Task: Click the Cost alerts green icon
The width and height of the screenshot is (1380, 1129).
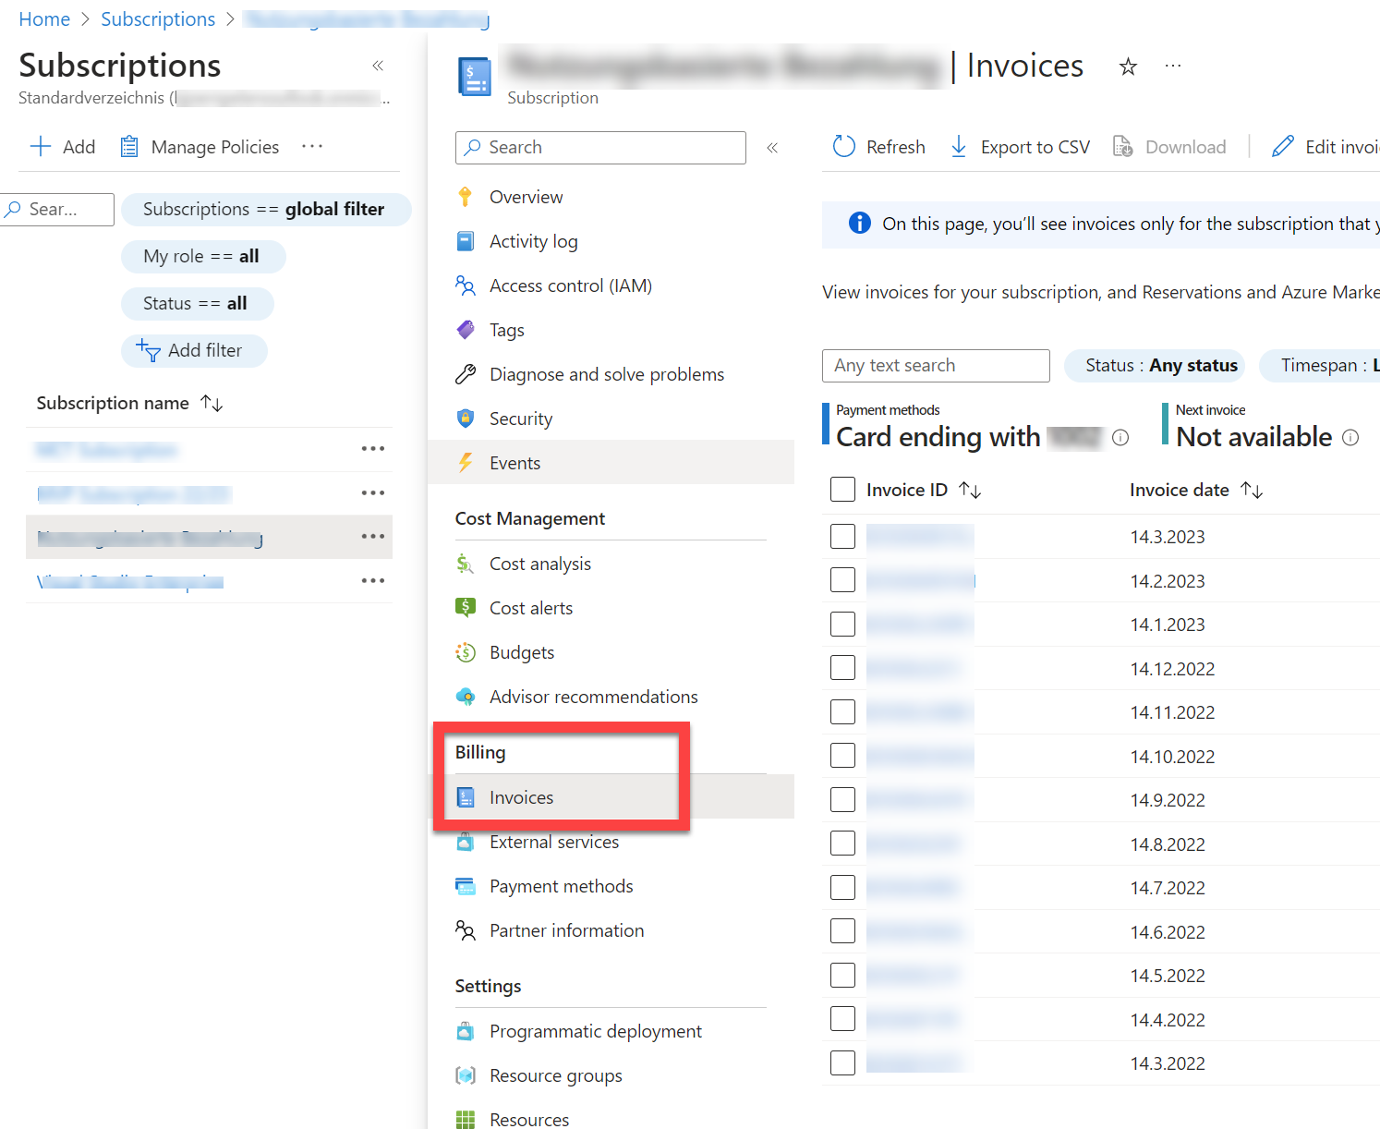Action: (466, 608)
